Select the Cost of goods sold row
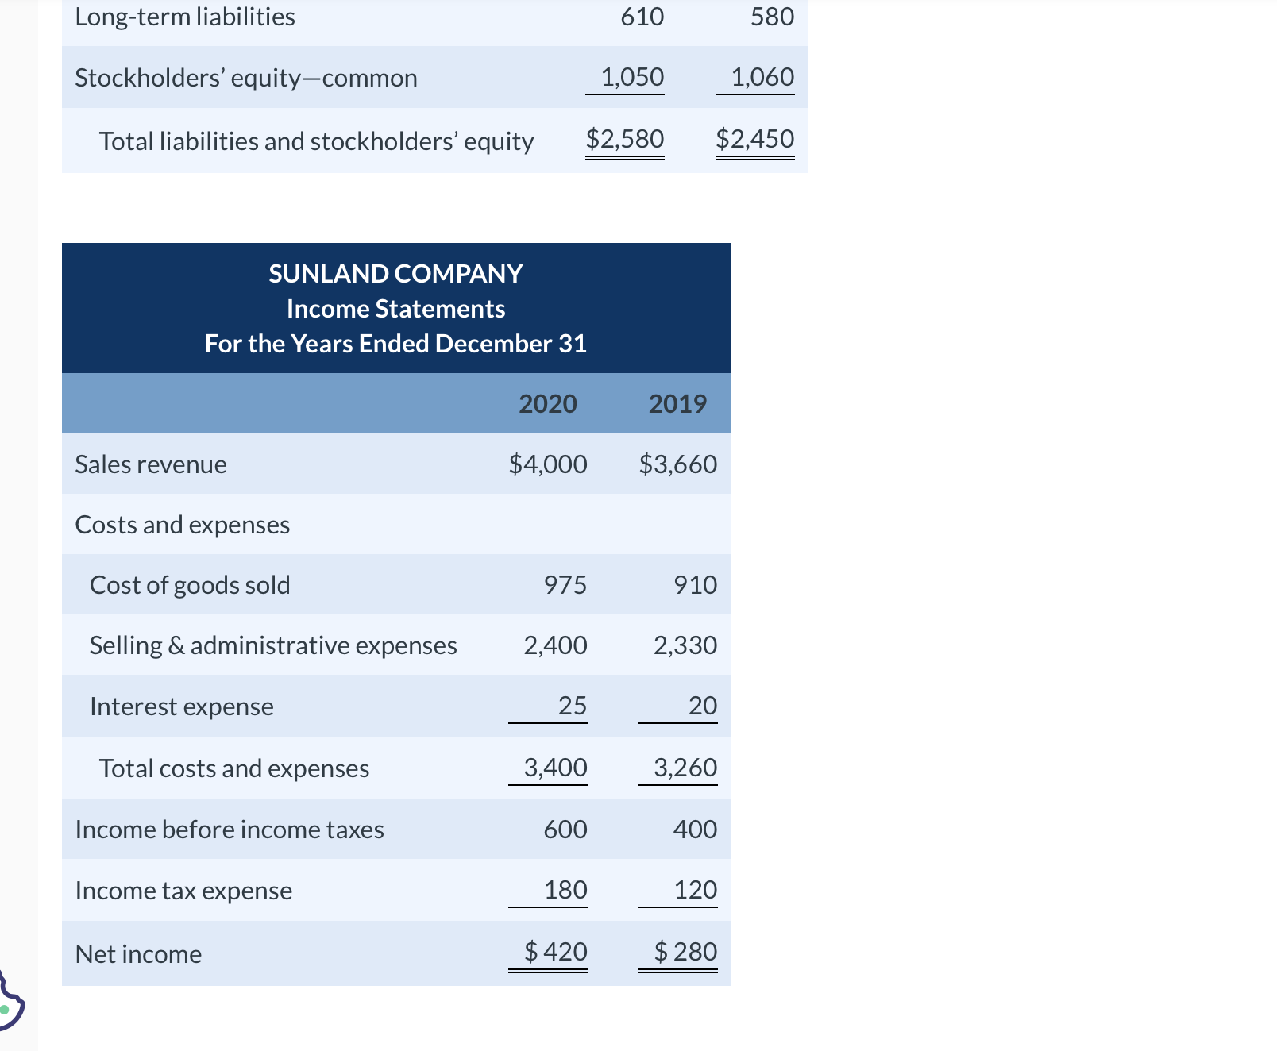 (189, 585)
